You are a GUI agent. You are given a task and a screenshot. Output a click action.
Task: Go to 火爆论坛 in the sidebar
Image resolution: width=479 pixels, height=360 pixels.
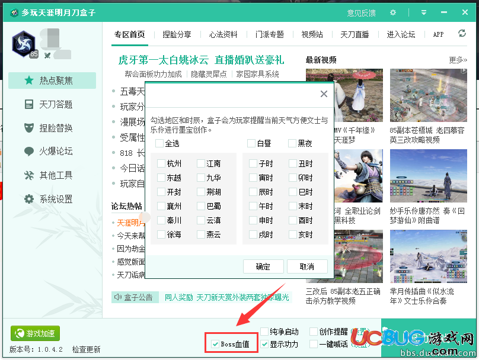click(x=52, y=152)
